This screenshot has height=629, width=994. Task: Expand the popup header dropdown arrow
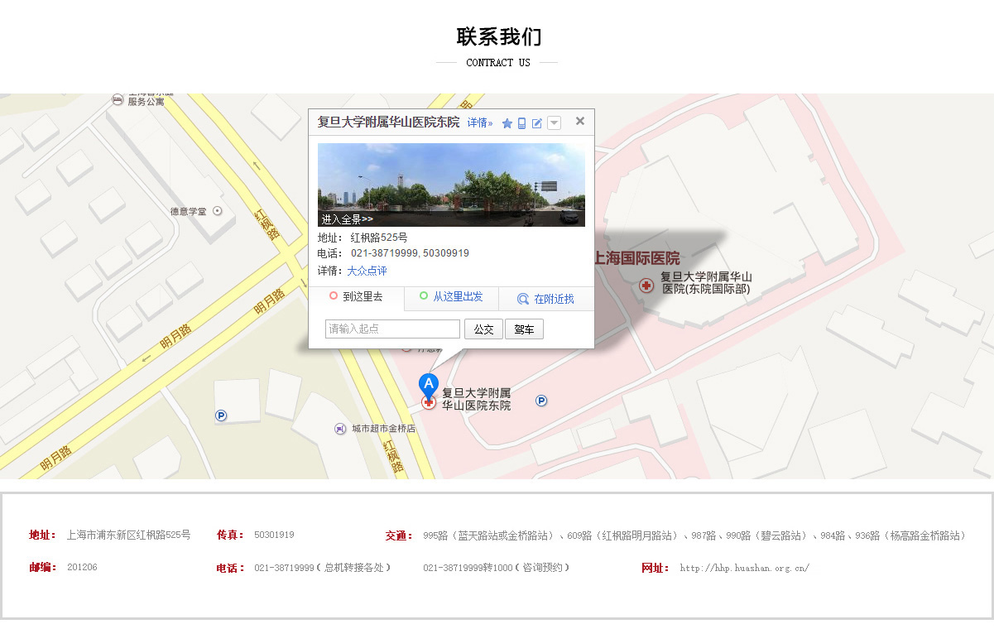[x=554, y=123]
